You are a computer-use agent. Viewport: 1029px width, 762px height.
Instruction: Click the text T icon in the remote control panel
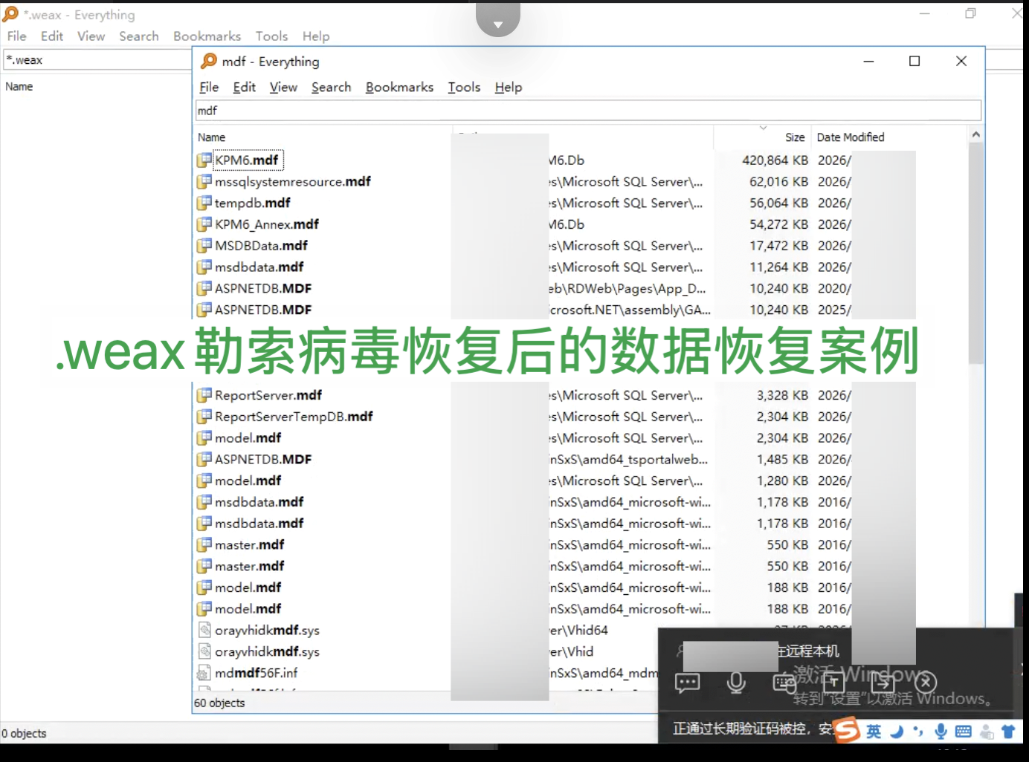(833, 682)
